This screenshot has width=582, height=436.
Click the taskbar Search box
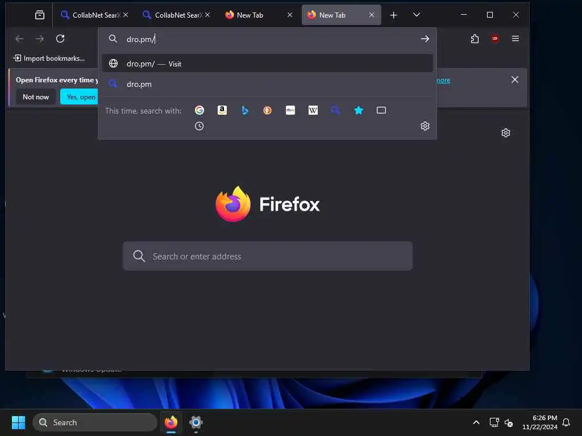point(95,422)
